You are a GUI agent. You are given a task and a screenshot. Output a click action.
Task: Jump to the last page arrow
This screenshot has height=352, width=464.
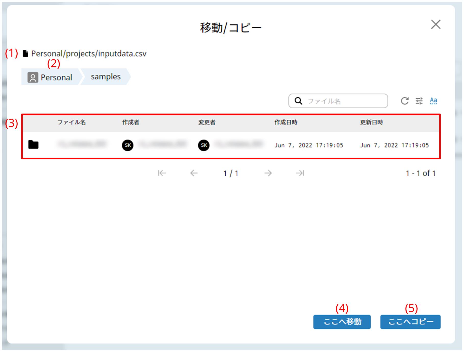300,173
